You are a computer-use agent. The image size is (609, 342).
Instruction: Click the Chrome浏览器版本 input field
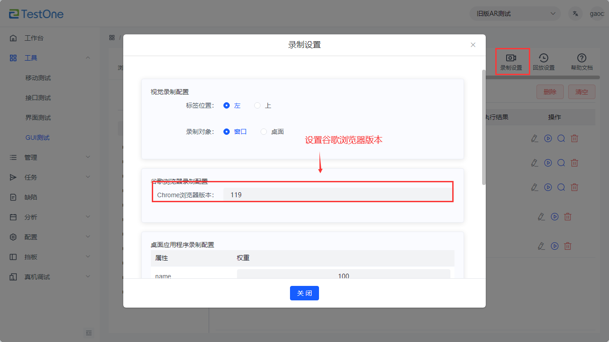coord(338,195)
